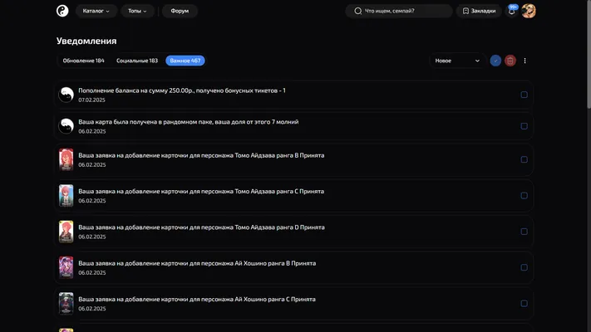Open Ай Хошино ранга B Принята notification text

pos(197,263)
